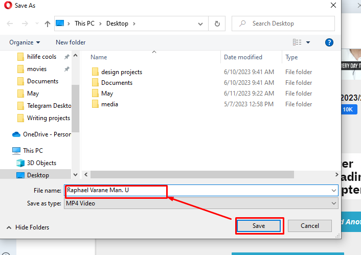Click the OneDrive cloud icon
361x255 pixels.
click(16, 134)
